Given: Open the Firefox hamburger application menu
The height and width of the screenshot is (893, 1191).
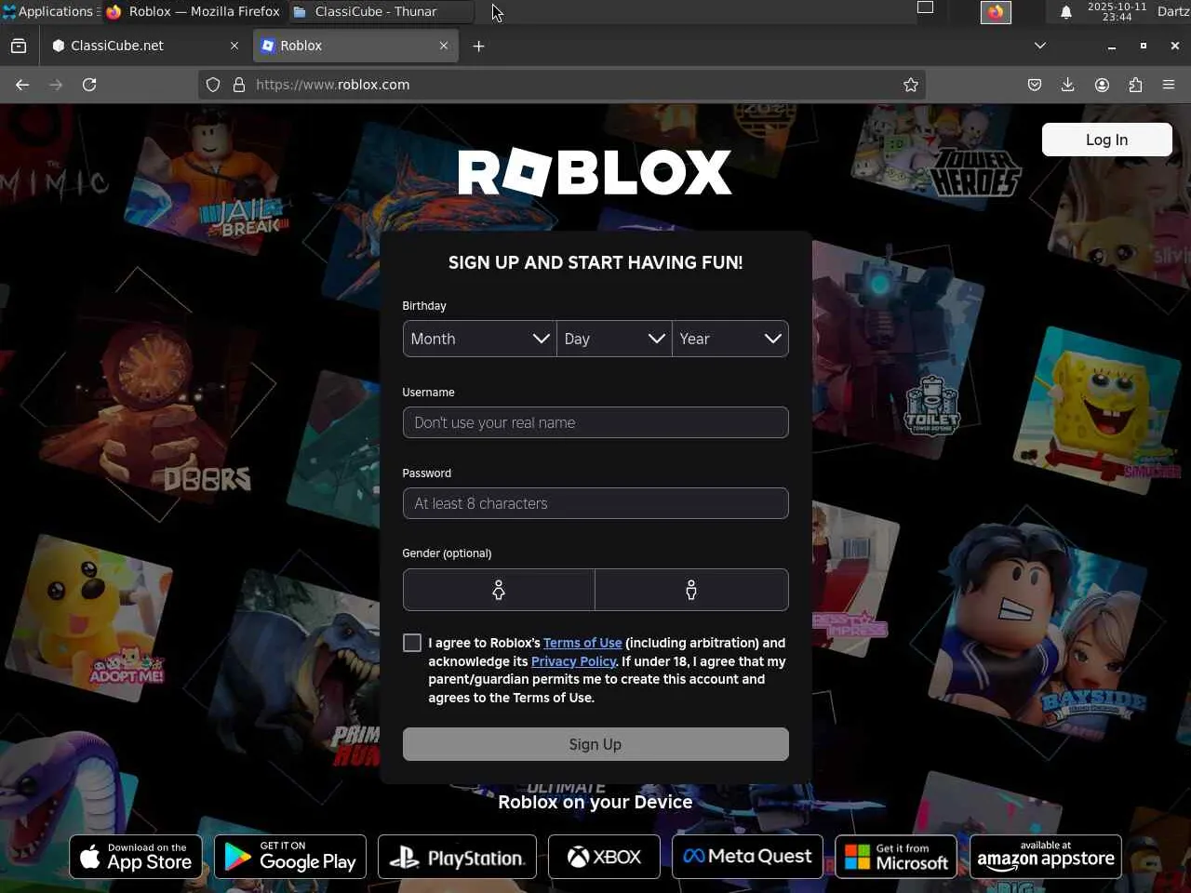Looking at the screenshot, I should (1169, 85).
